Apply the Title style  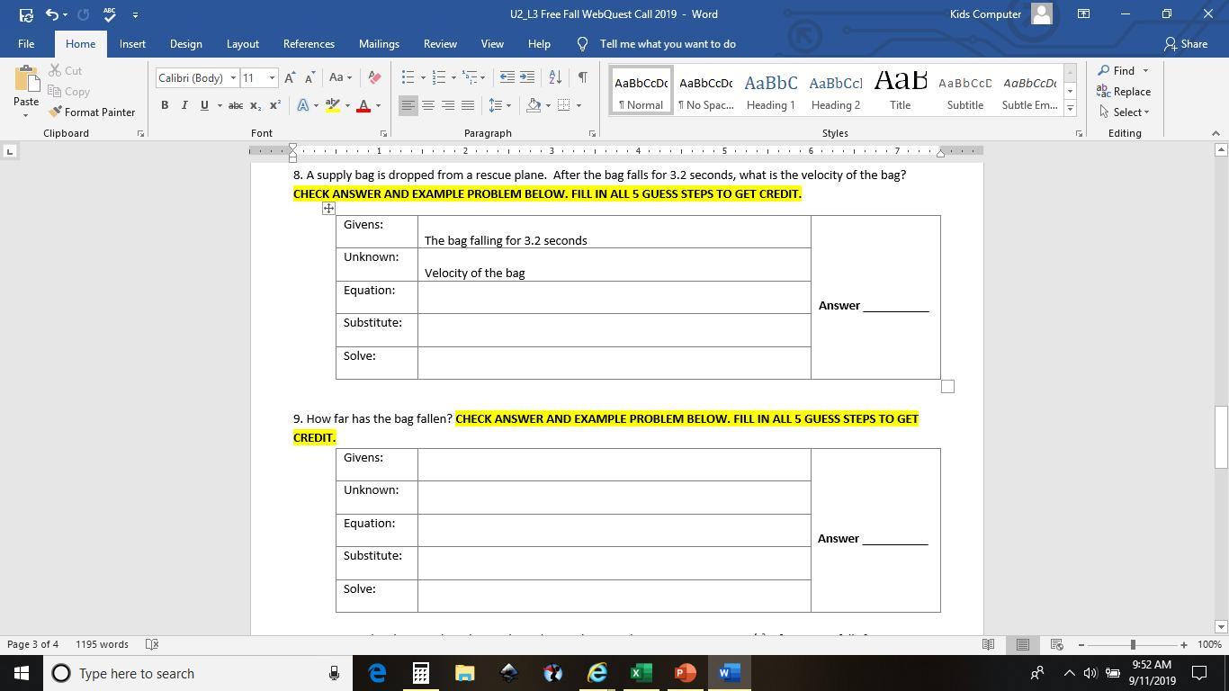click(900, 91)
